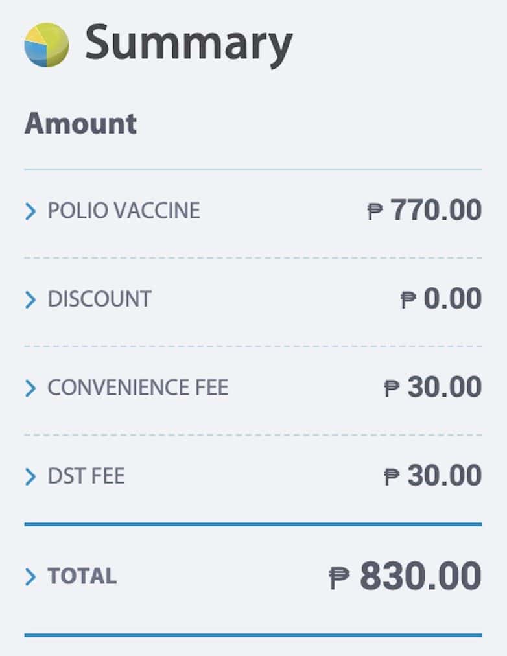This screenshot has width=507, height=656.
Task: Click the 0.00 discount amount
Action: (453, 299)
